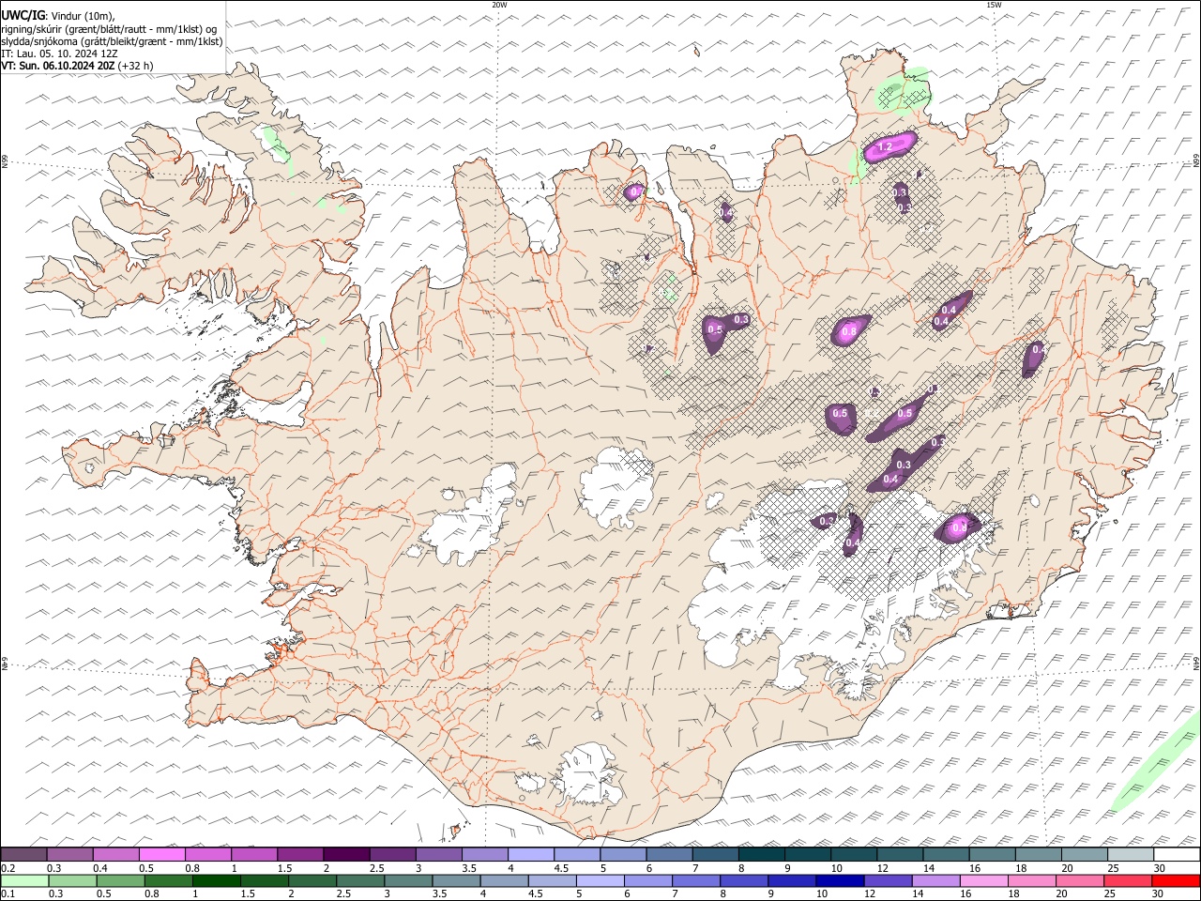Viewport: 1201px width, 901px height.
Task: Click the '20W' longitude label
Action: [499, 5]
